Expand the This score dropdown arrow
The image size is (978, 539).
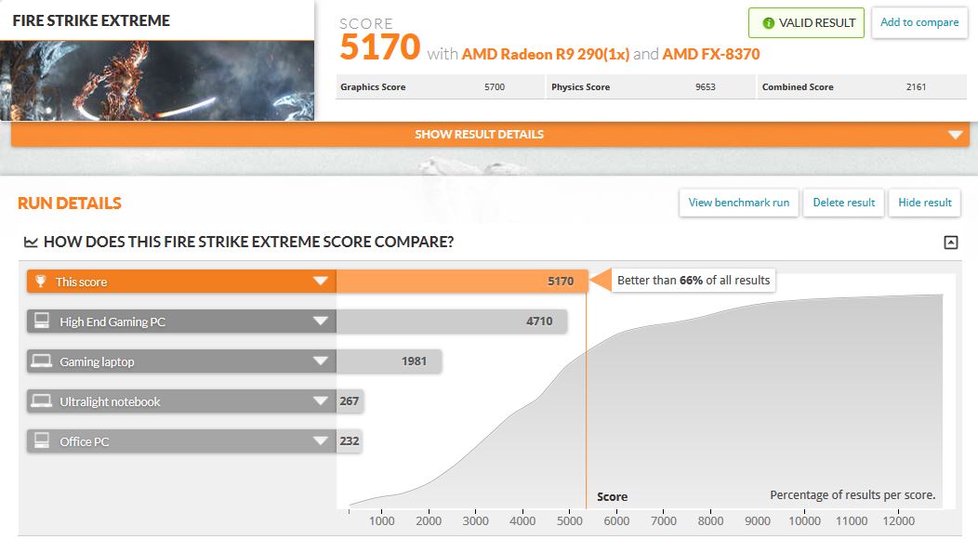pyautogui.click(x=321, y=281)
